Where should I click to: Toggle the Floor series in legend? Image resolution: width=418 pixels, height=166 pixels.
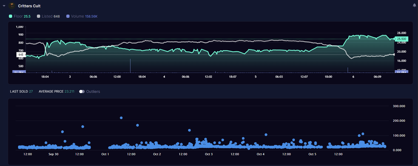click(20, 16)
